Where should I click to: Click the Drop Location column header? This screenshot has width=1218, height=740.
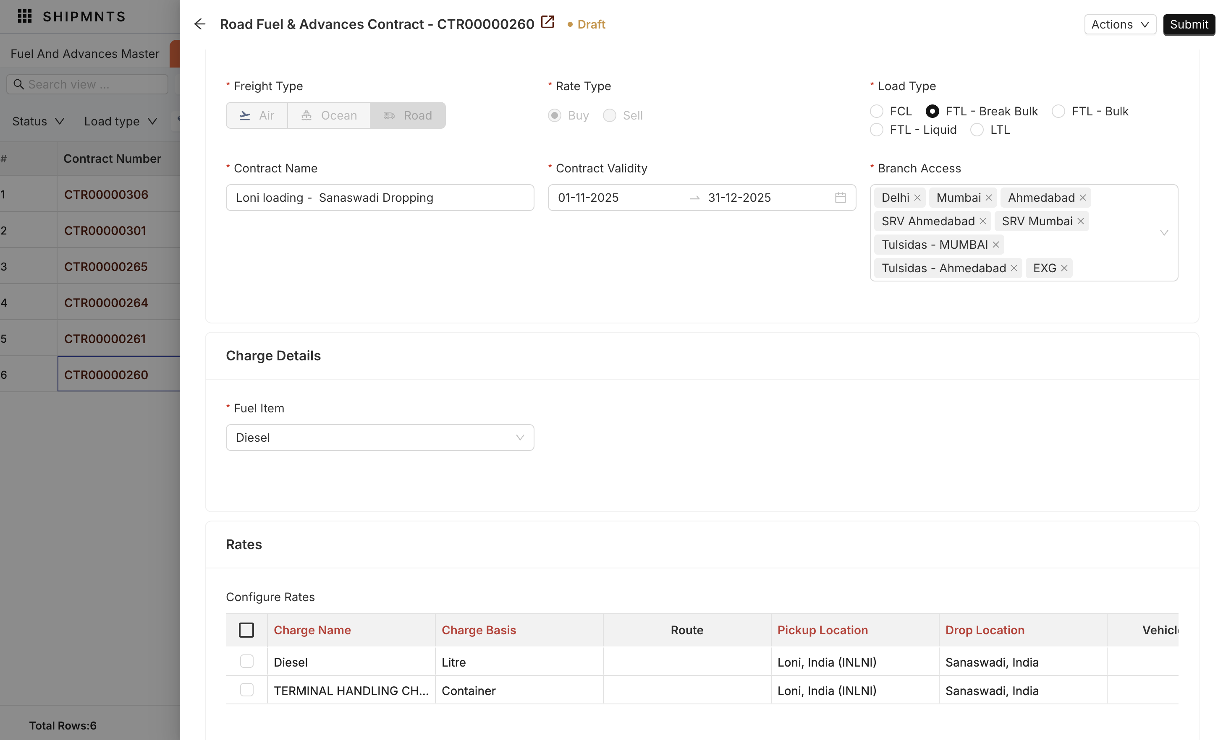pos(985,631)
